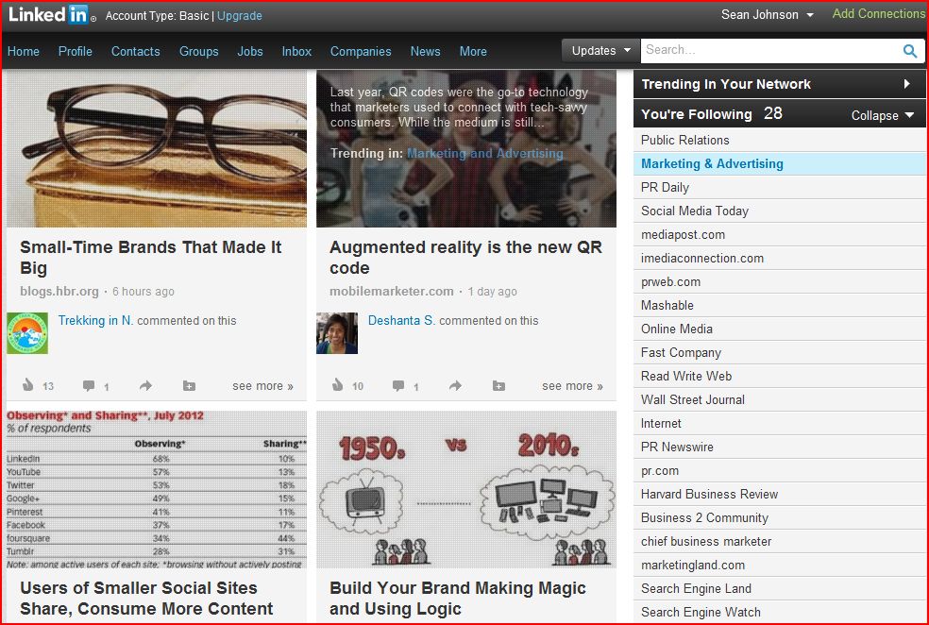Viewport: 929px width, 625px height.
Task: Open the More menu item
Action: click(473, 52)
